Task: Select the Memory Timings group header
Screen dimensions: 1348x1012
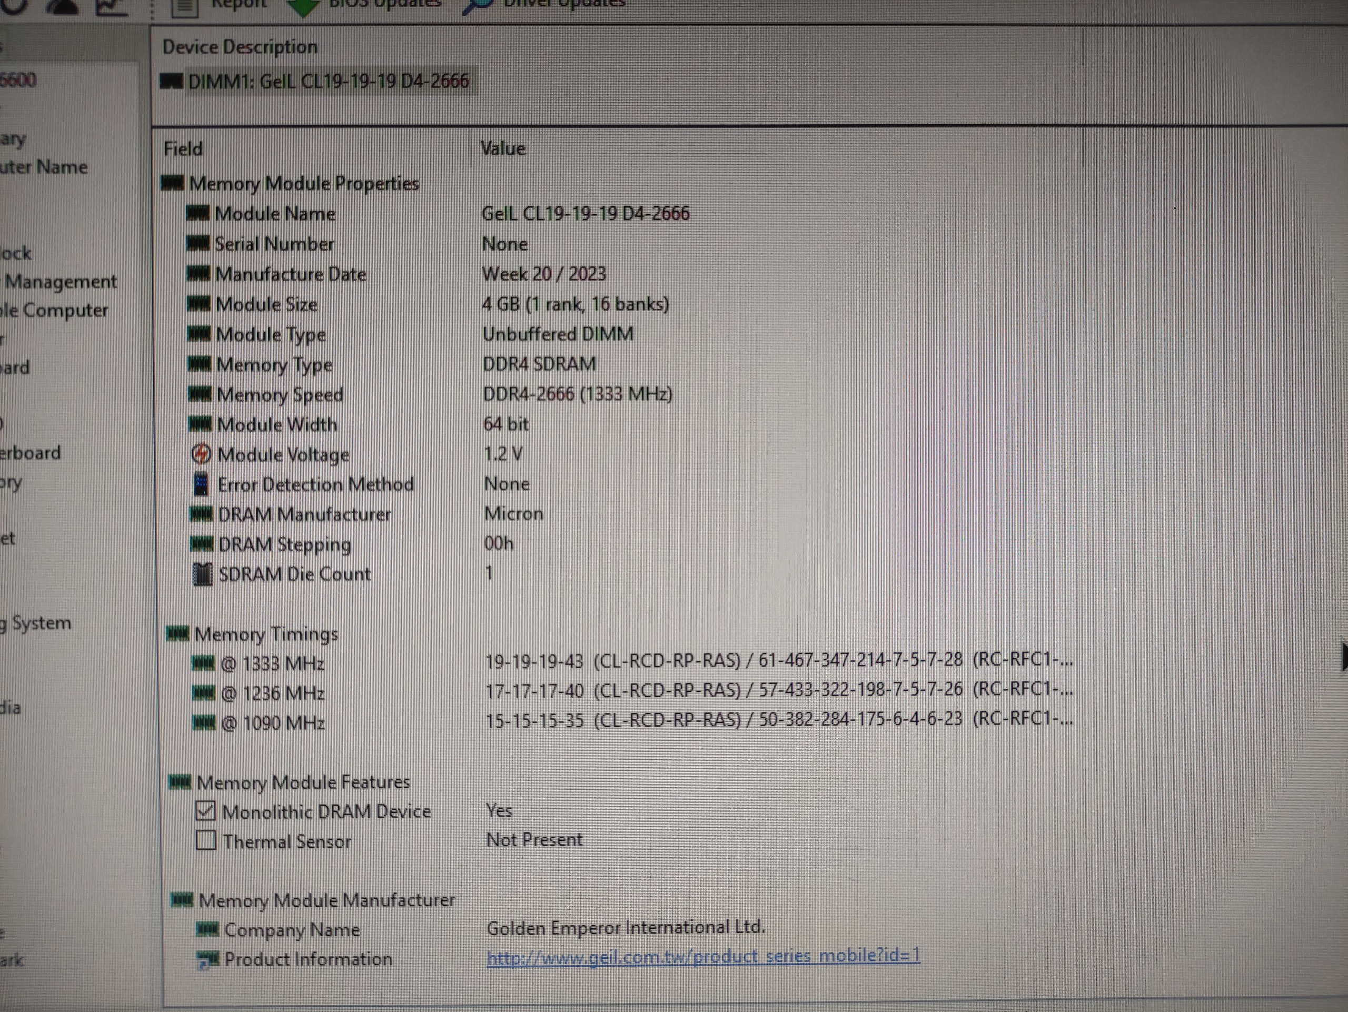Action: click(x=266, y=634)
